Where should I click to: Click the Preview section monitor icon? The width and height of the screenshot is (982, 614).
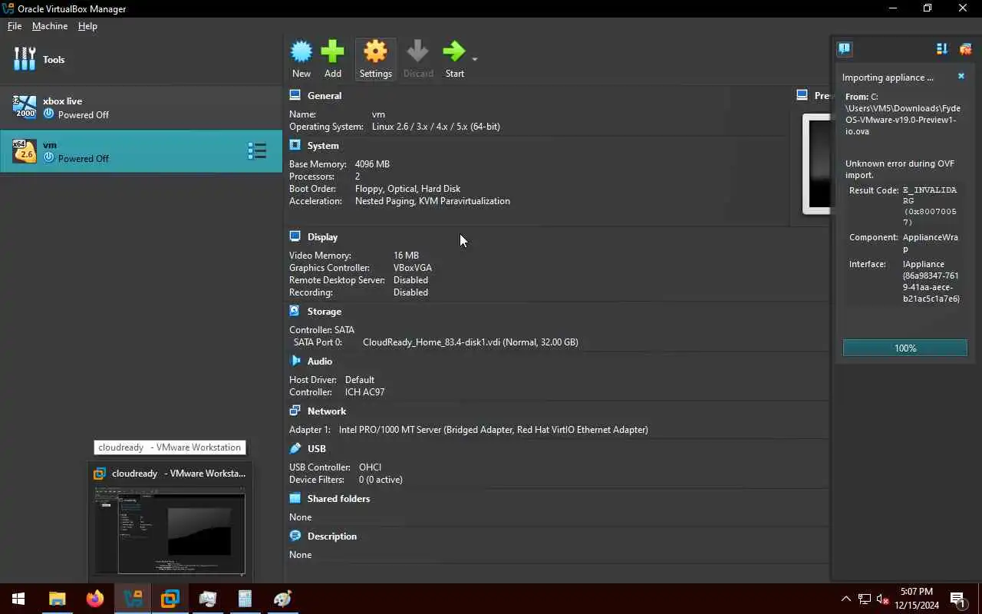coord(802,95)
